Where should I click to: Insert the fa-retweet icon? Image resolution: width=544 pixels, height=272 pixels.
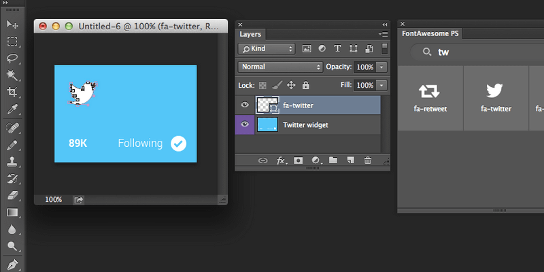(x=429, y=98)
